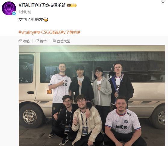Viewport: 168px width, 146px height.
Task: Click the rotate icon beside 旋转
Action: point(37,41)
